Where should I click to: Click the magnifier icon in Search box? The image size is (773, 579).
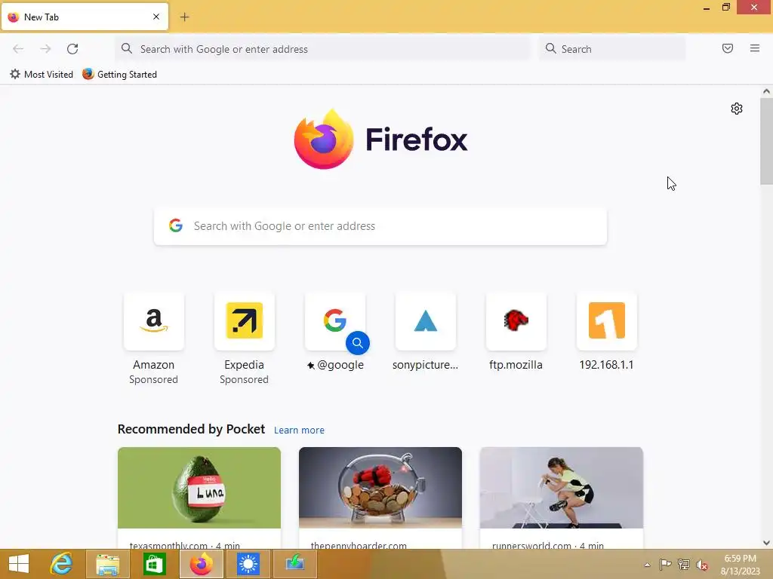550,48
